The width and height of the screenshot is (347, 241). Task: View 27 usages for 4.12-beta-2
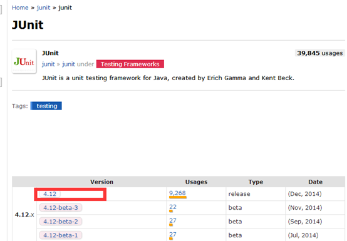tap(173, 221)
